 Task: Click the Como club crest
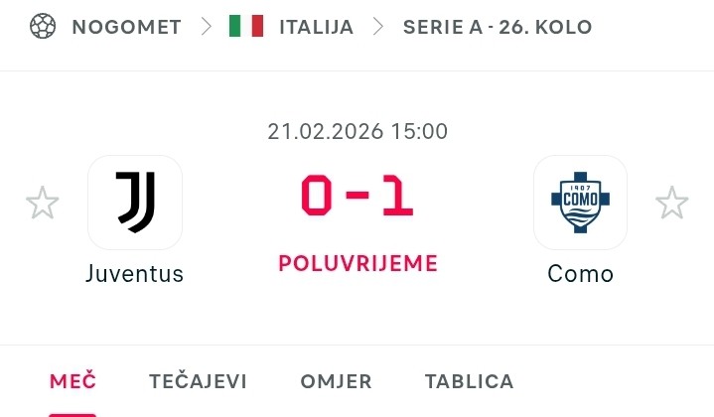click(580, 203)
